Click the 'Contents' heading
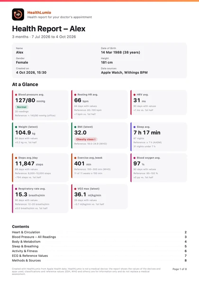The width and height of the screenshot is (199, 283). [20, 227]
